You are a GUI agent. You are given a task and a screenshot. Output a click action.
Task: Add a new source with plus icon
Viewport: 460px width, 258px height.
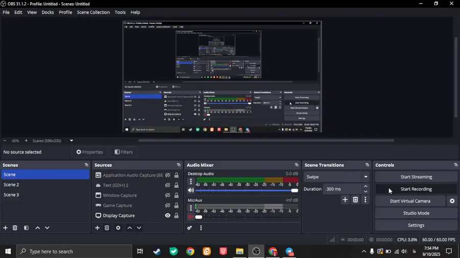tap(97, 227)
